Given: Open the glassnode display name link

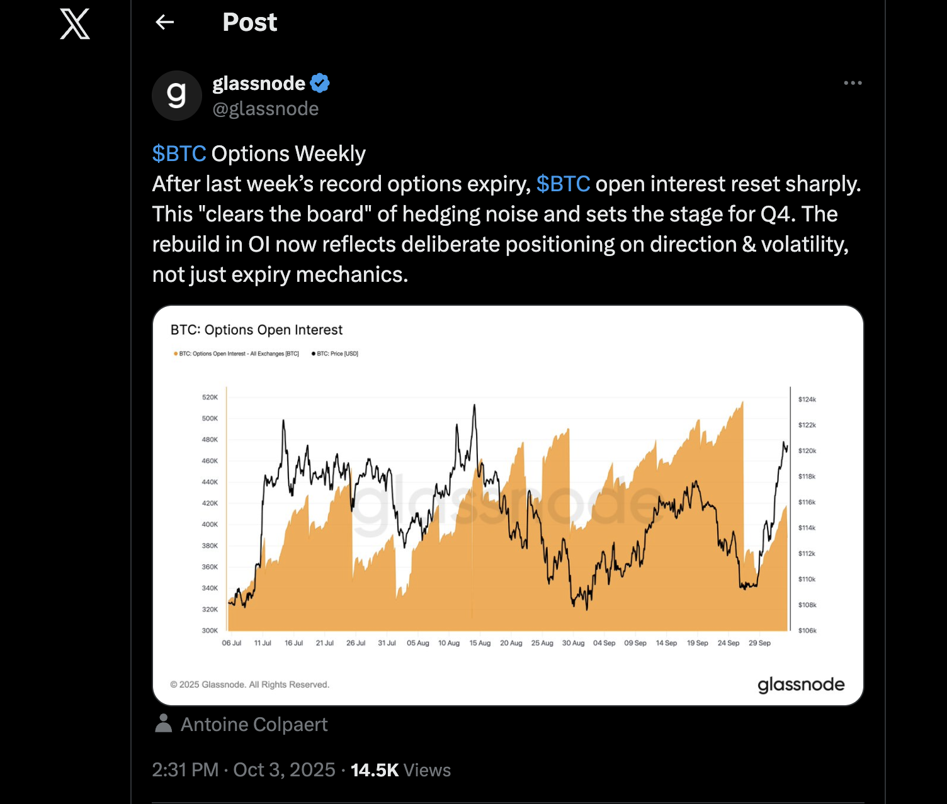Looking at the screenshot, I should tap(259, 83).
